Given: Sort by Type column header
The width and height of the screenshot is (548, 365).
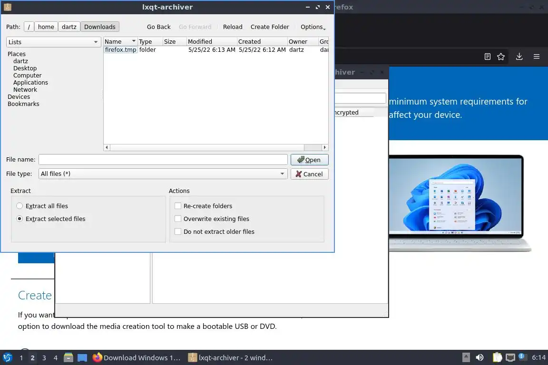Looking at the screenshot, I should click(x=150, y=41).
